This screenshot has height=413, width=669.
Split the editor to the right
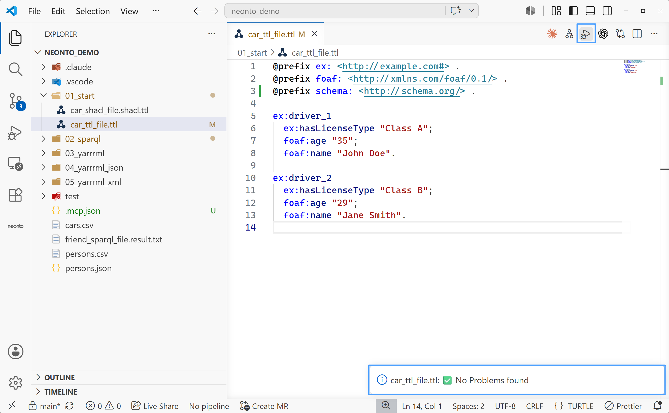pyautogui.click(x=637, y=34)
